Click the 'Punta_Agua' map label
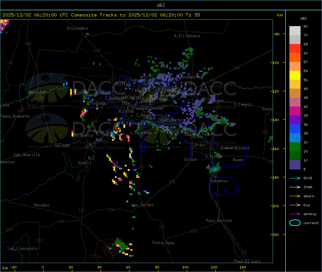322x272 pixels. click(163, 243)
